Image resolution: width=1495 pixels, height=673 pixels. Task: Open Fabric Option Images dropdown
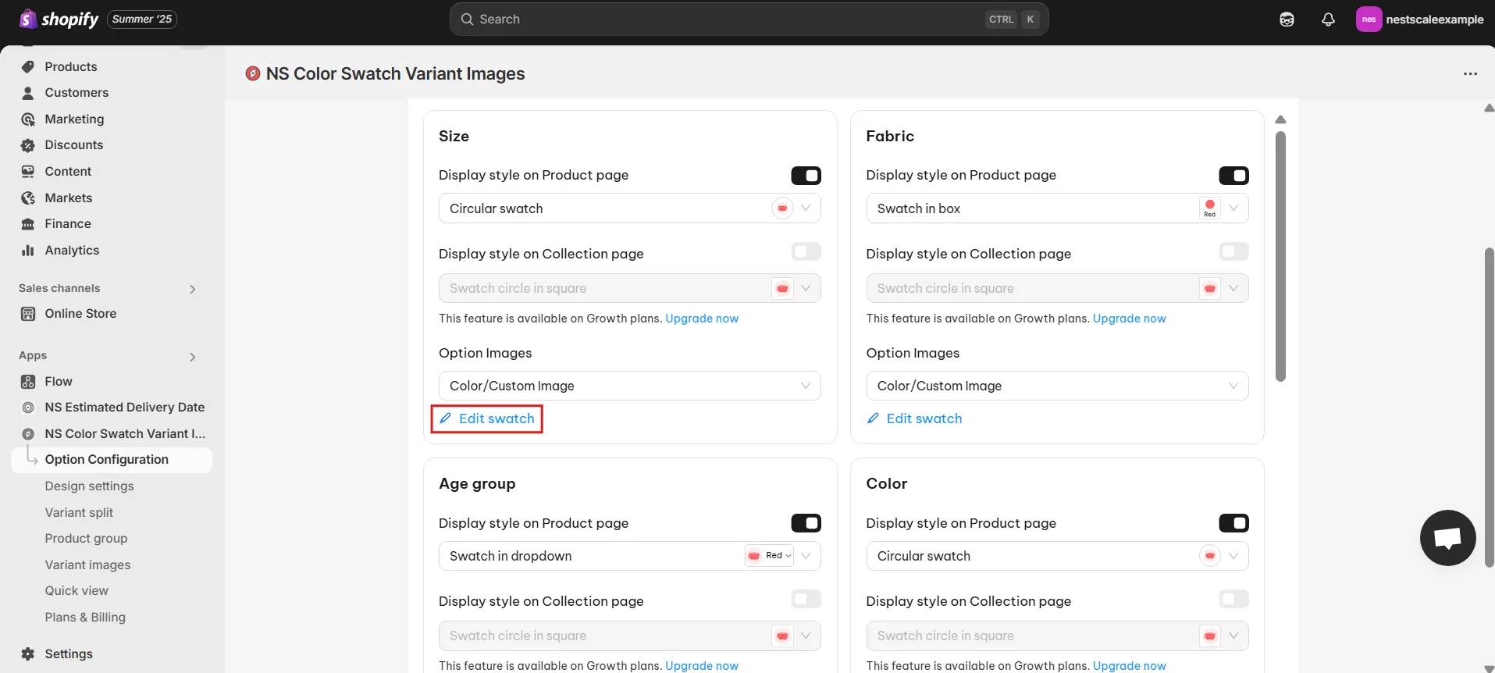point(1057,386)
